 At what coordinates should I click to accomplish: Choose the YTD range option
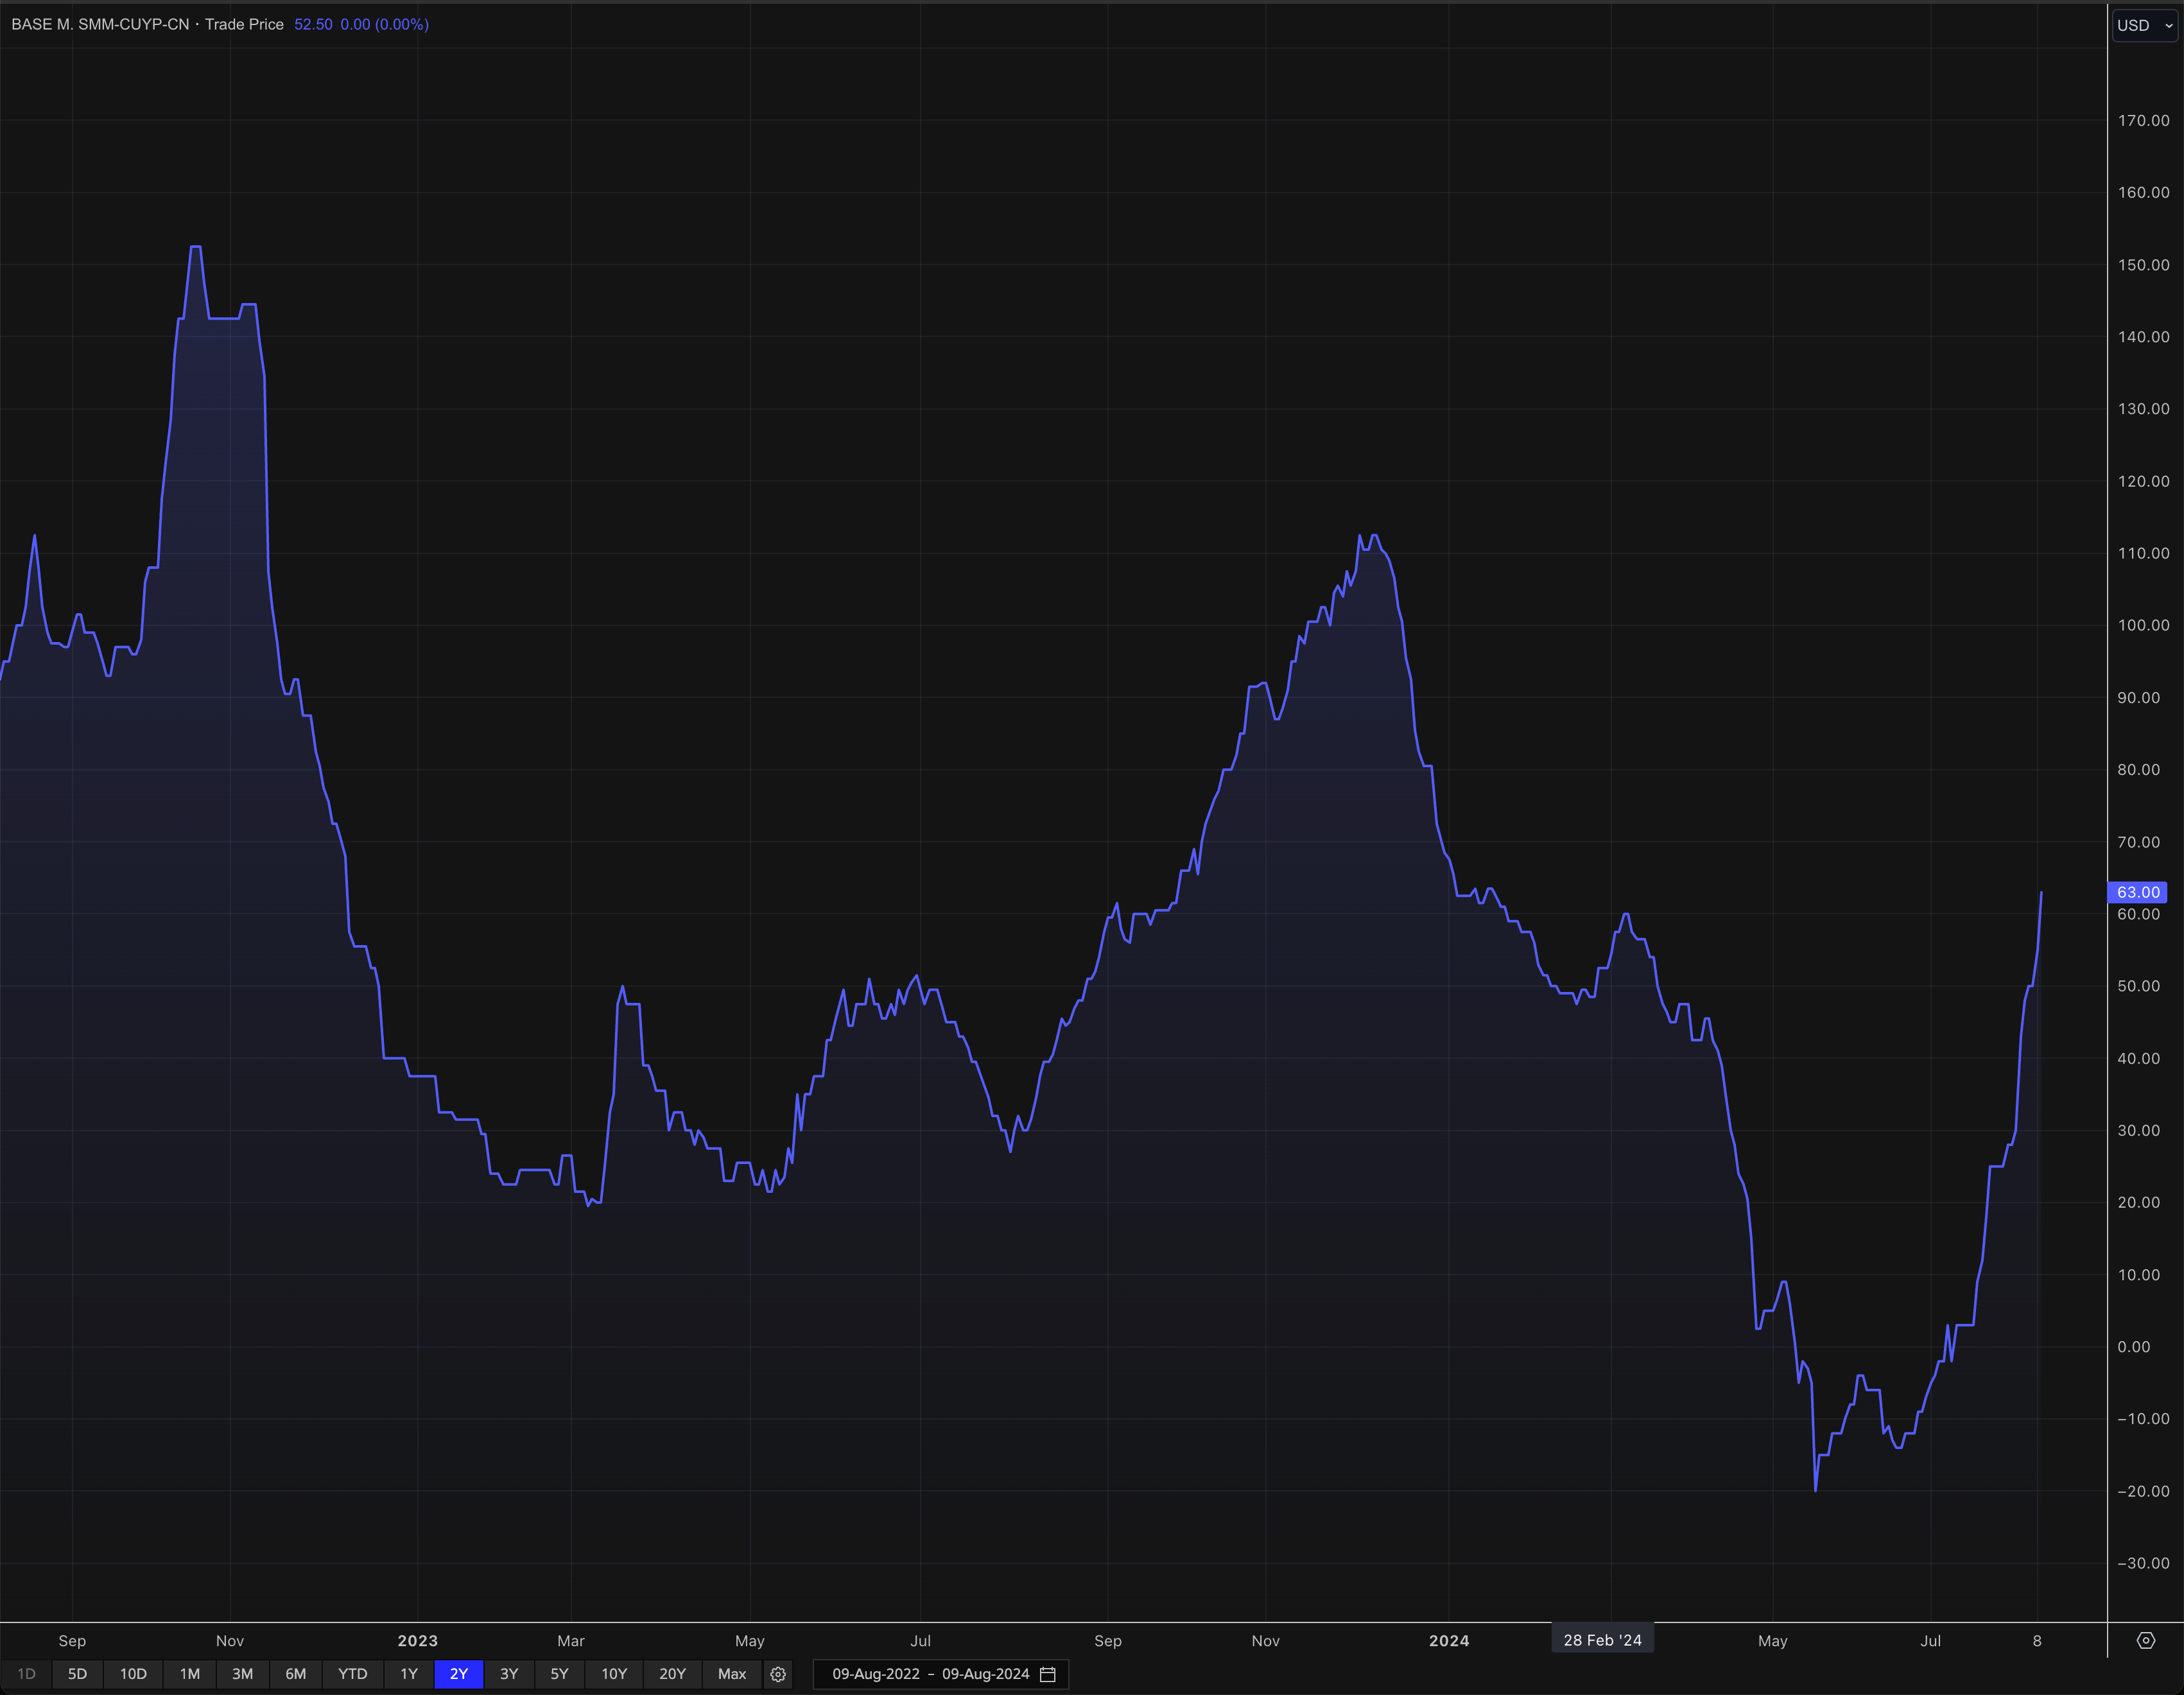click(352, 1674)
